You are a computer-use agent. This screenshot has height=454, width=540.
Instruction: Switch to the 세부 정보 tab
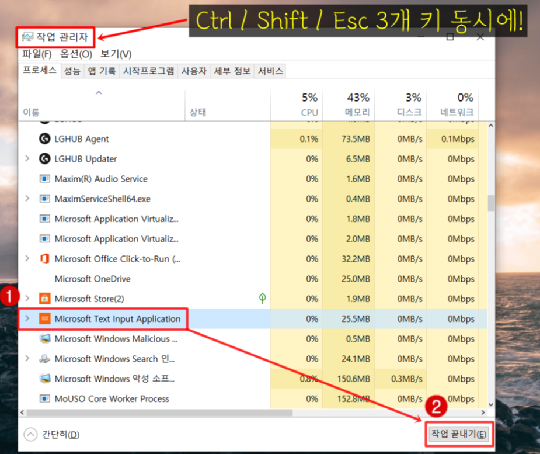click(232, 71)
